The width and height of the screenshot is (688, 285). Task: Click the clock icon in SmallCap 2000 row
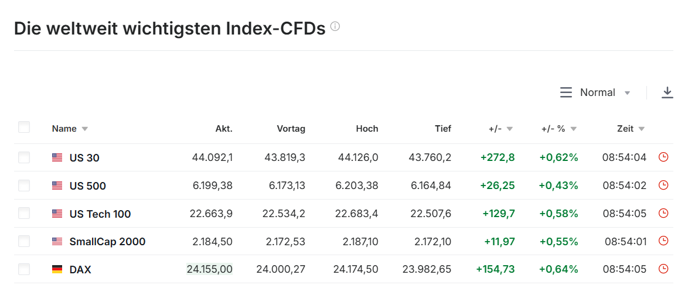click(663, 241)
